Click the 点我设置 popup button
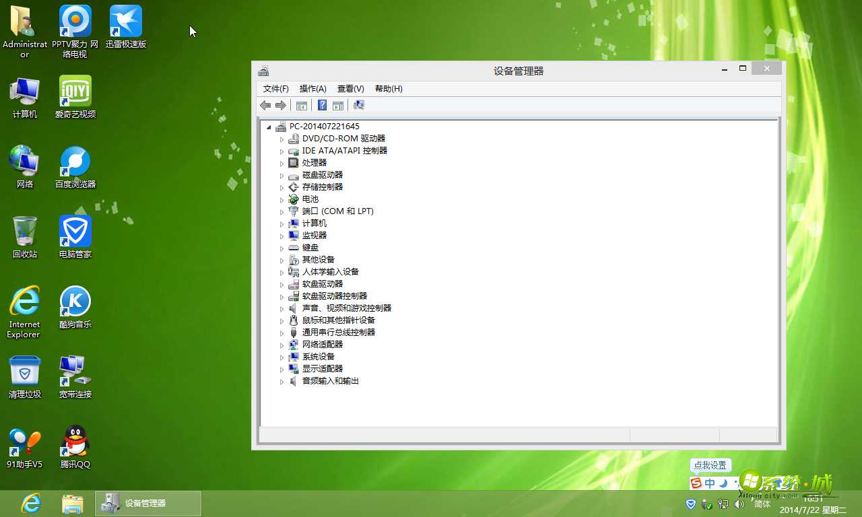 point(710,465)
